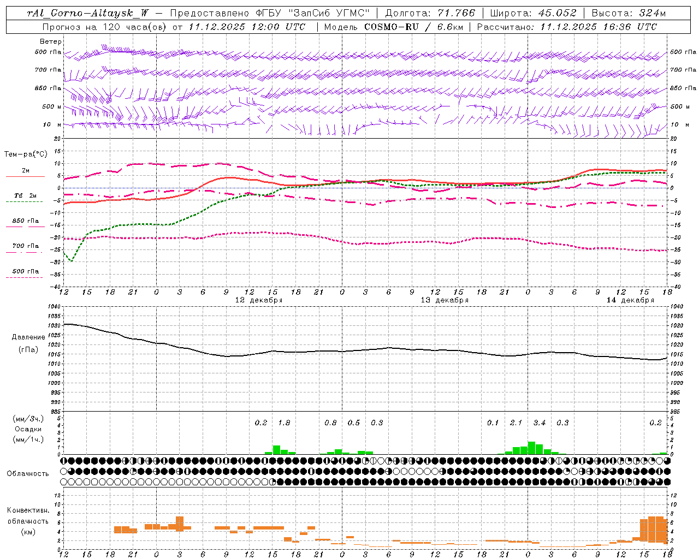Viewport: 699px width, 559px height.
Task: Click the 2.1 precipitation total value
Action: point(516,423)
